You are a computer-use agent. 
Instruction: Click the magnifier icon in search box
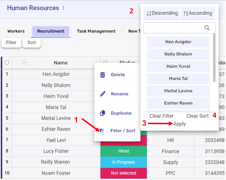pyautogui.click(x=207, y=28)
